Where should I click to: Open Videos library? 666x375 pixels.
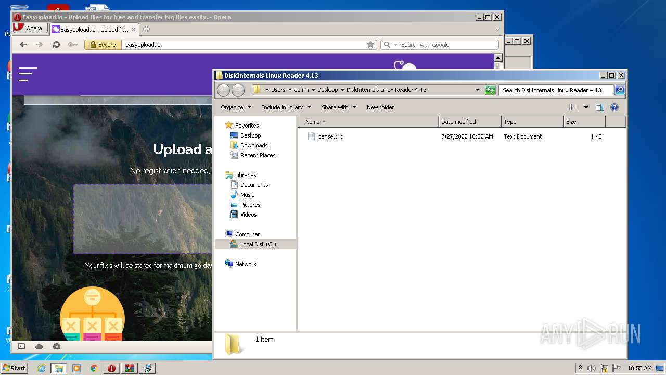pos(248,215)
